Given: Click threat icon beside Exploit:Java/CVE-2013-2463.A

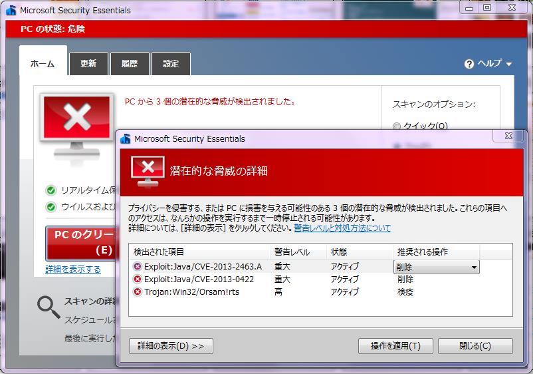Looking at the screenshot, I should tap(138, 266).
